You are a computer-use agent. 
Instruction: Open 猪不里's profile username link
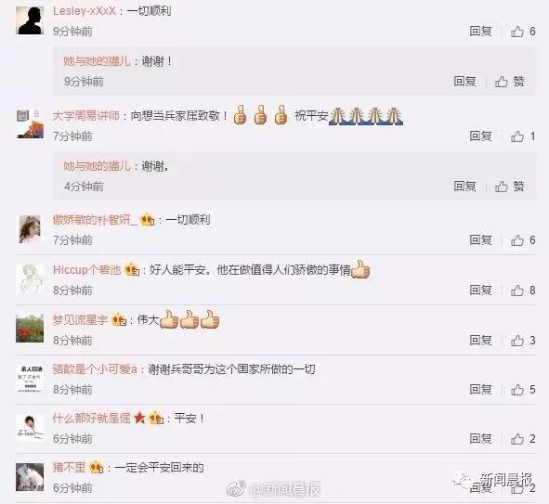click(69, 468)
